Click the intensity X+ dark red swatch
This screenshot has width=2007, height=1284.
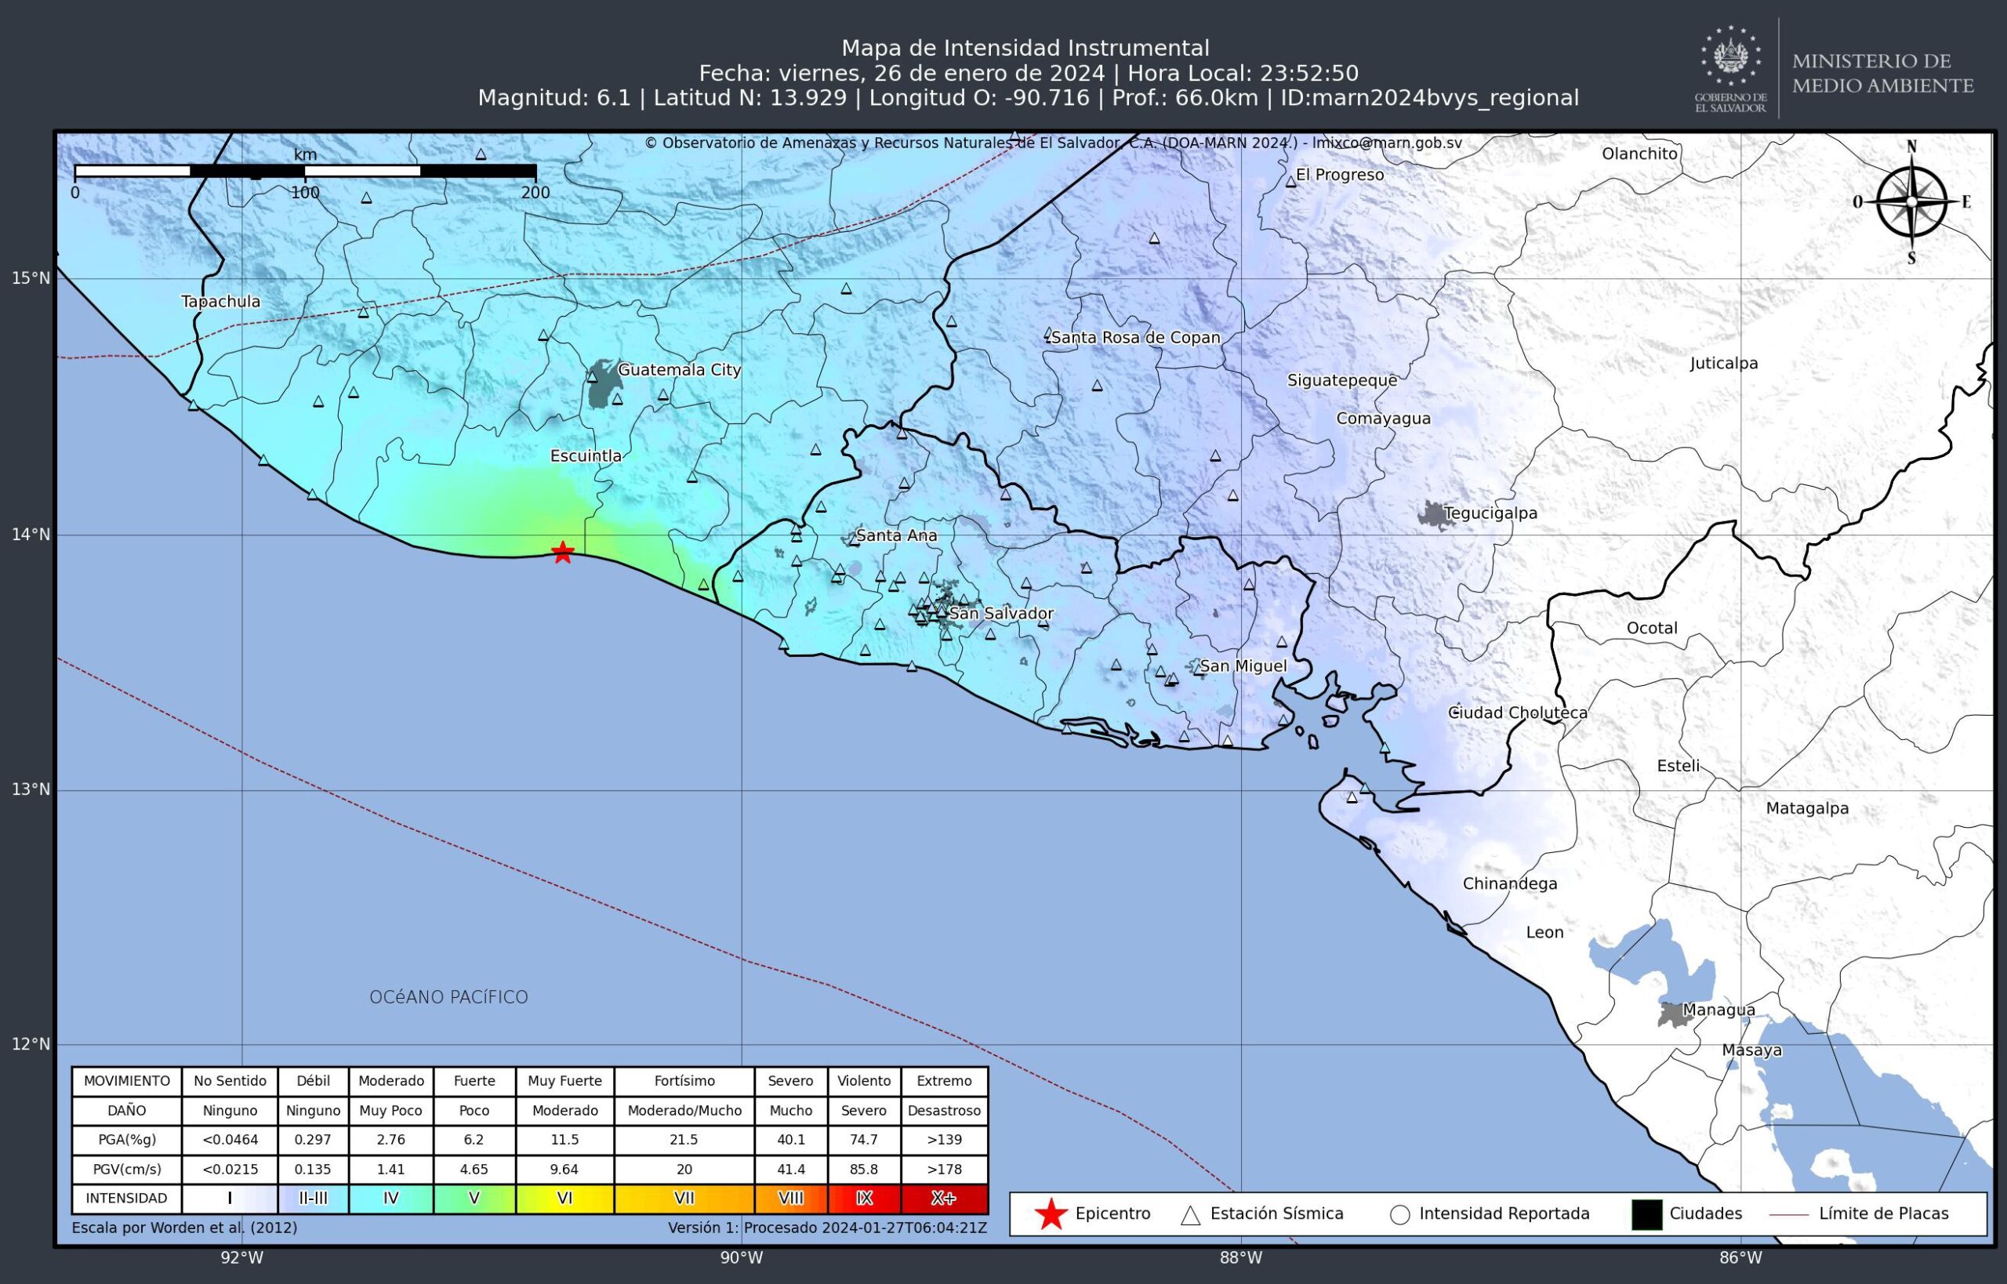pos(944,1198)
